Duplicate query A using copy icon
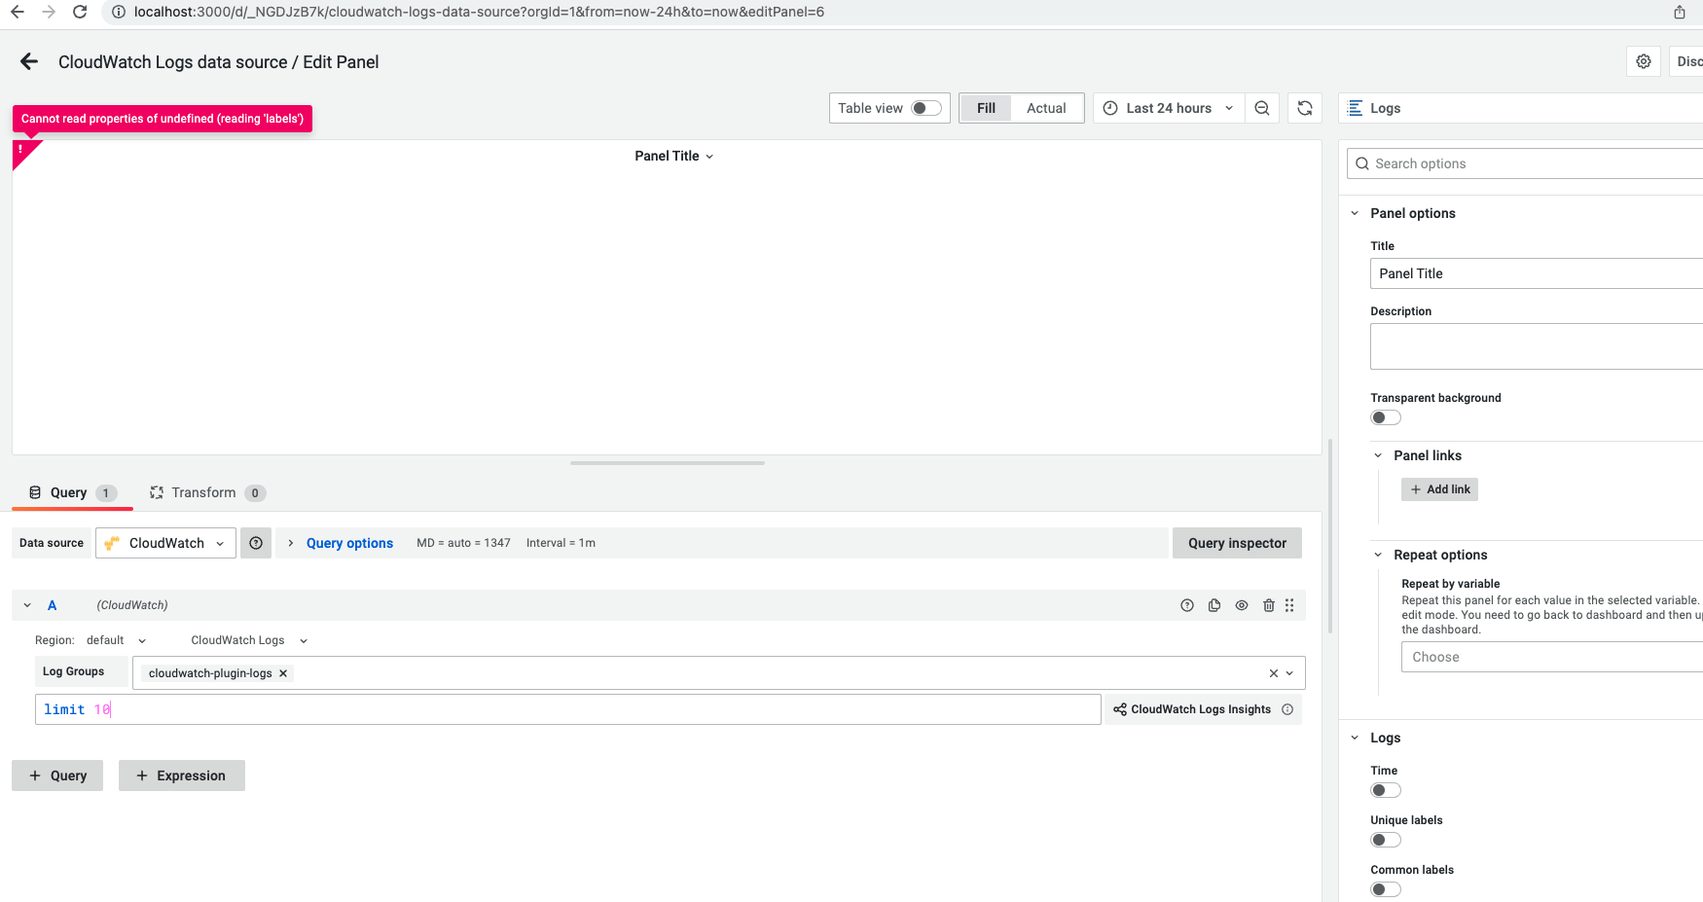 1214,604
